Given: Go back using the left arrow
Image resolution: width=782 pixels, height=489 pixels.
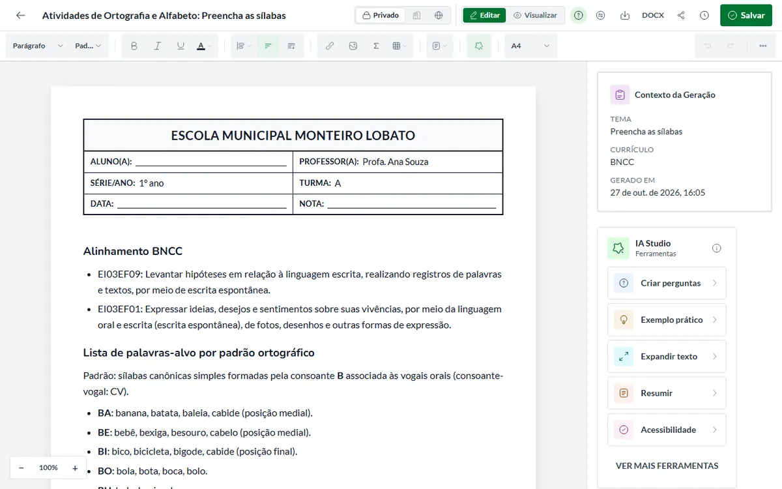Looking at the screenshot, I should coord(21,15).
